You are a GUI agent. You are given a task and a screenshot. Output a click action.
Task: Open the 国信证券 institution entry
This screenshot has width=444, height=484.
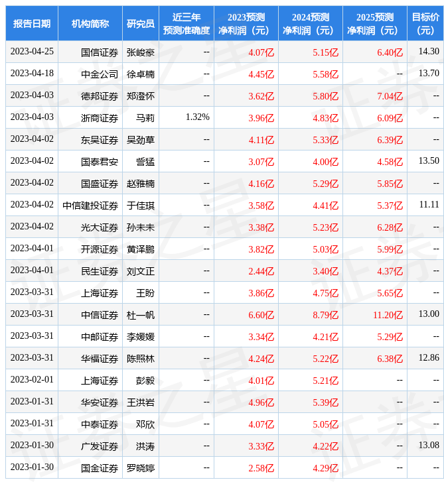coord(100,52)
